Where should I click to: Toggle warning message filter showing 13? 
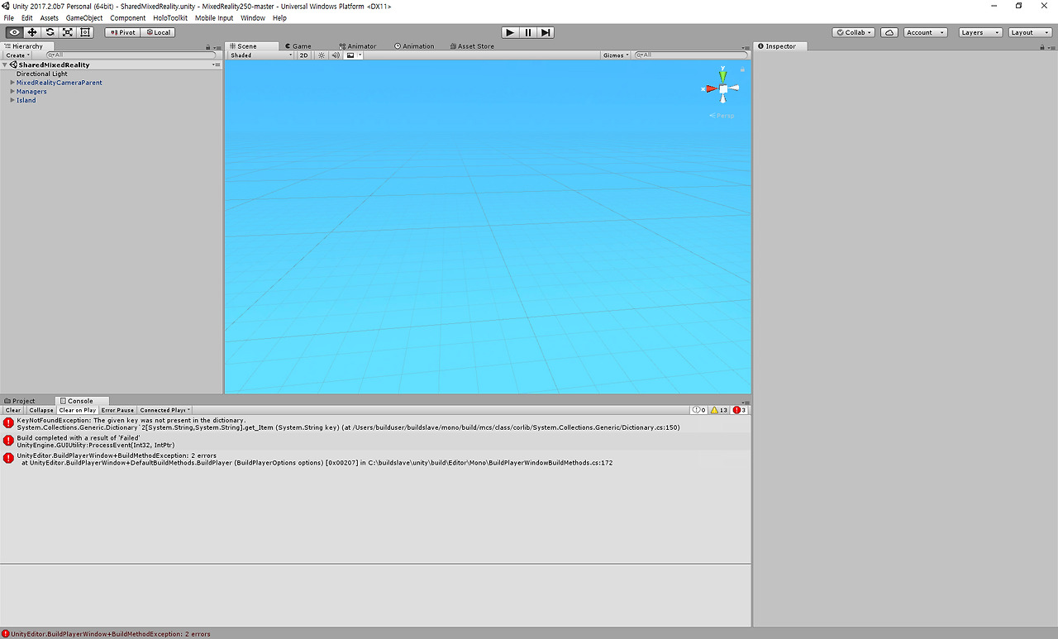(x=719, y=410)
